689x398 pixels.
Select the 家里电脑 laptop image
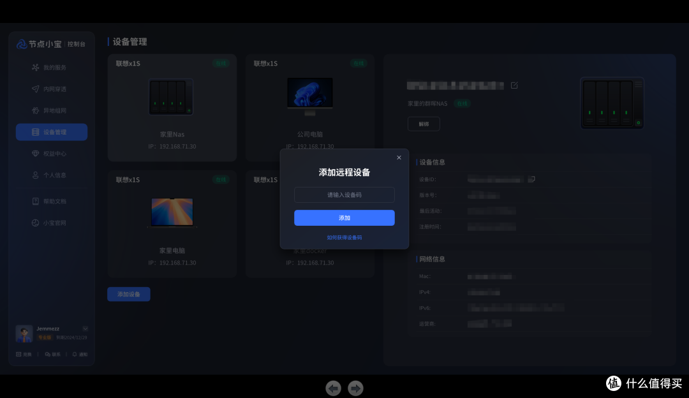coord(172,212)
